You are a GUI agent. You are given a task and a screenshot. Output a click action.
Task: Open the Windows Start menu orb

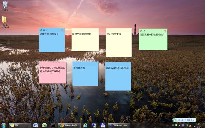point(4,125)
